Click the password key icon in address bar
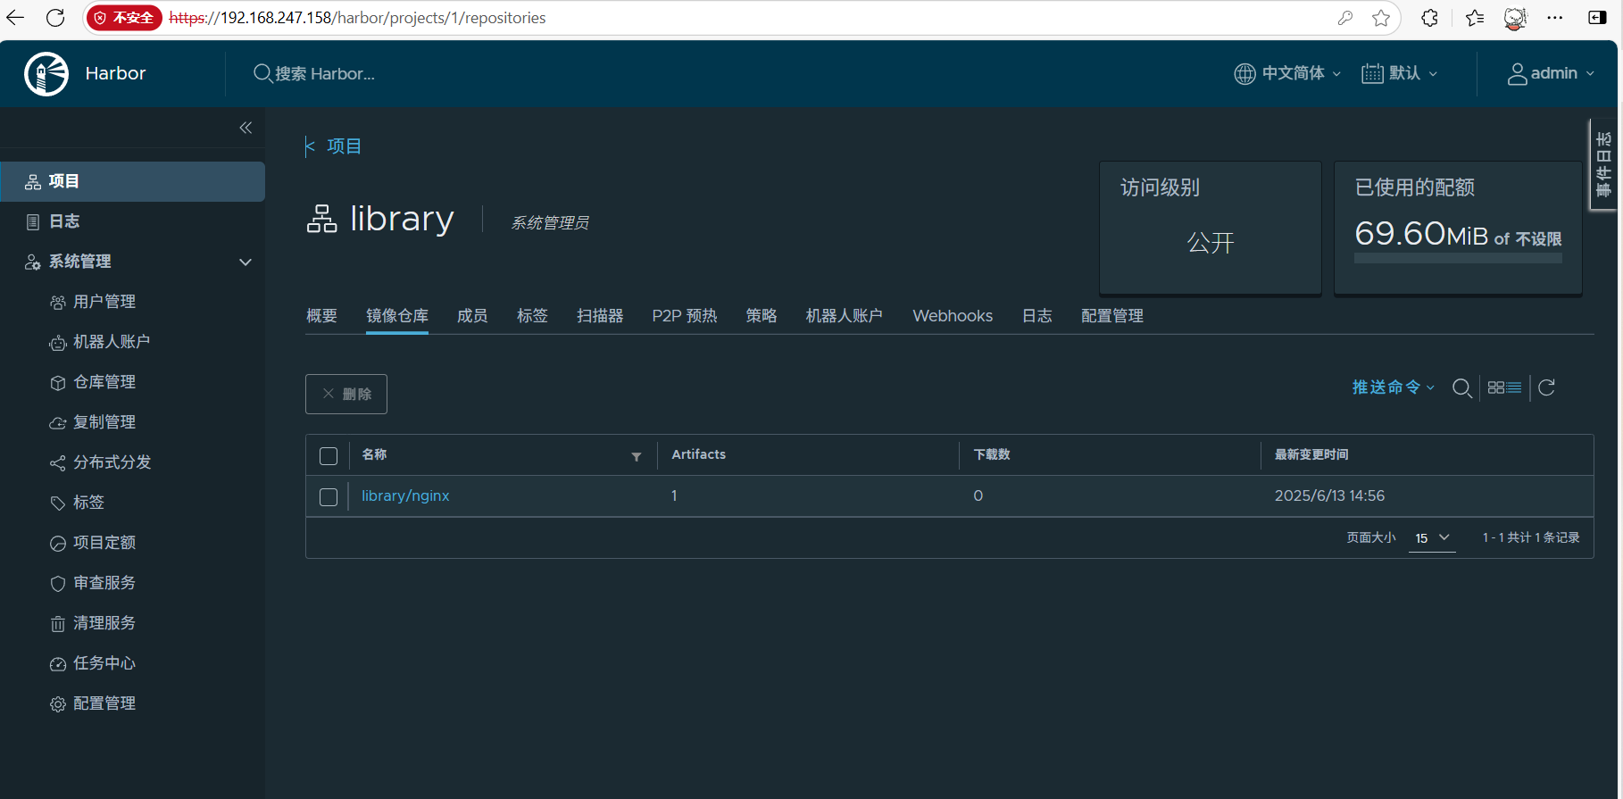 1345,18
